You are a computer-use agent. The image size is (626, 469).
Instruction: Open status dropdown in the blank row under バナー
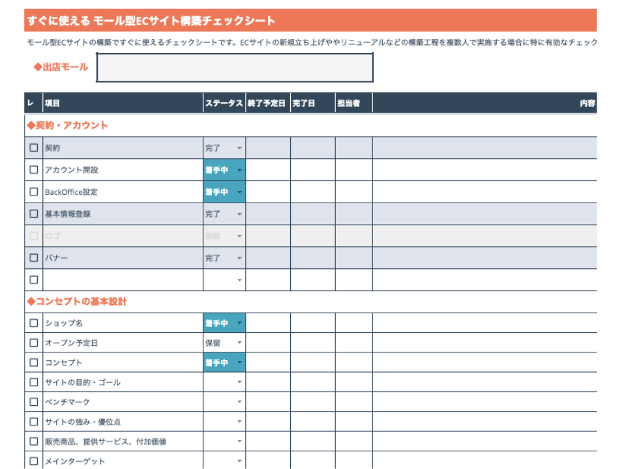pos(239,280)
